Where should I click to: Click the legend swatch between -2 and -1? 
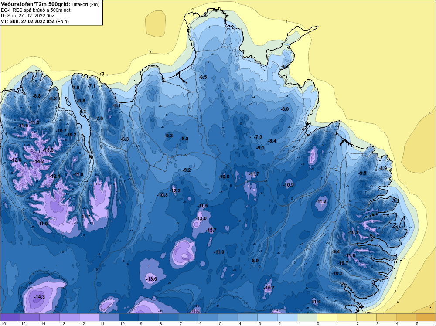(287, 317)
